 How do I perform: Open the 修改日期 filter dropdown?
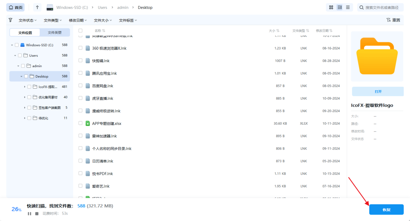pyautogui.click(x=78, y=20)
